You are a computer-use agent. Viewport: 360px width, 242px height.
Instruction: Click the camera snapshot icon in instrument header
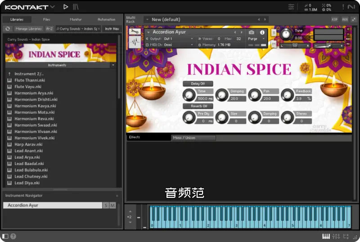(x=252, y=32)
